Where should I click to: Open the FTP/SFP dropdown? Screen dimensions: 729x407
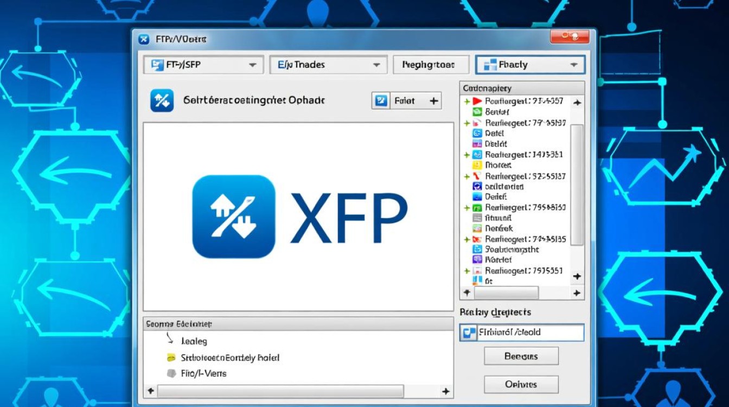[252, 65]
